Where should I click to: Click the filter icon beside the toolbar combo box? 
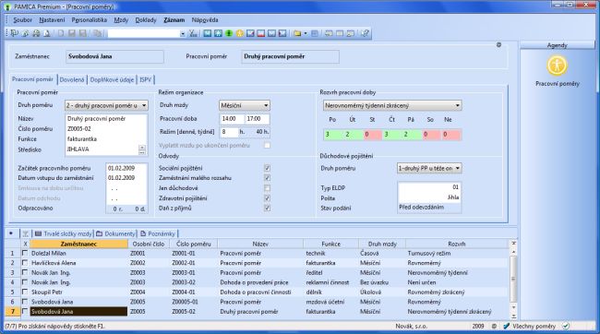tap(193, 33)
